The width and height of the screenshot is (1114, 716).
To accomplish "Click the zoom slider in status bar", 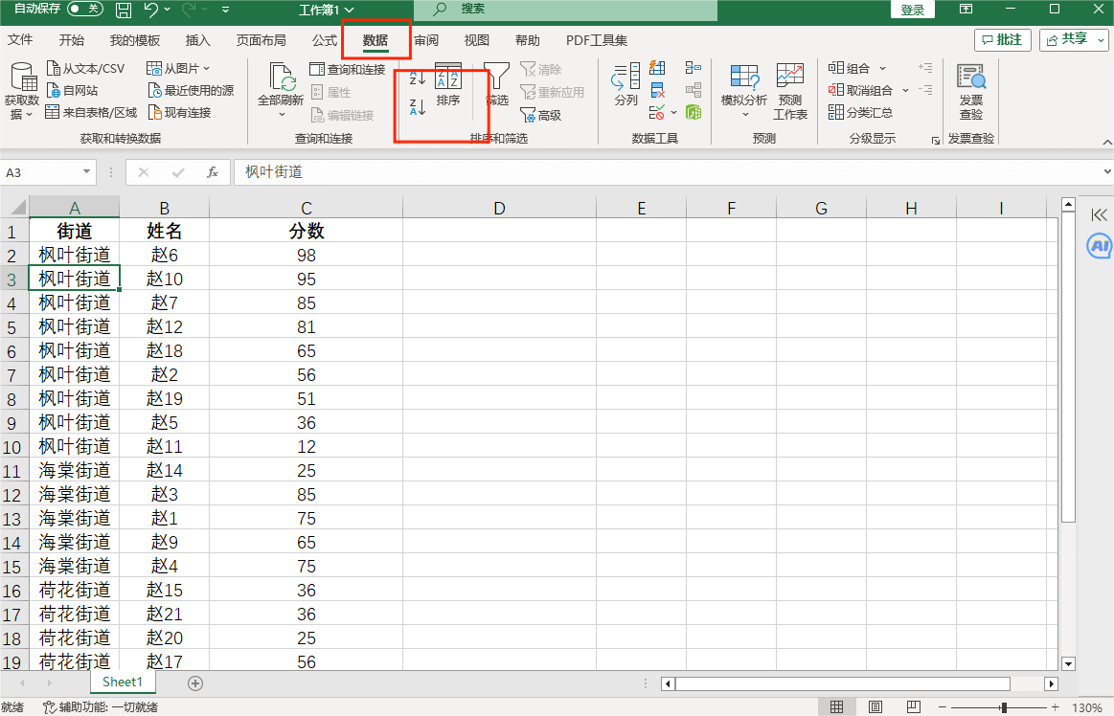I will pos(1003,707).
